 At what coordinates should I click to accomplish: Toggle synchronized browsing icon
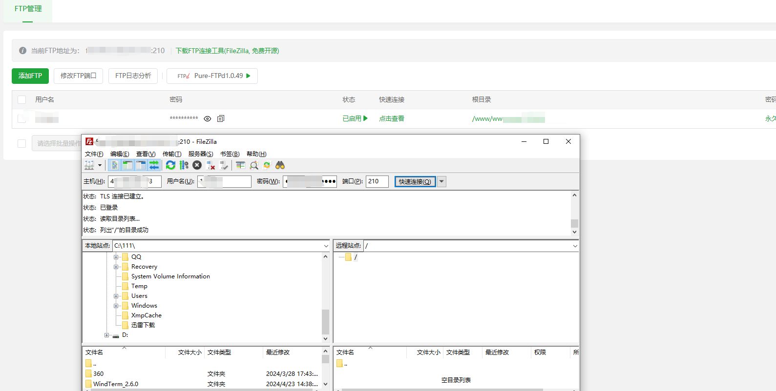click(267, 165)
